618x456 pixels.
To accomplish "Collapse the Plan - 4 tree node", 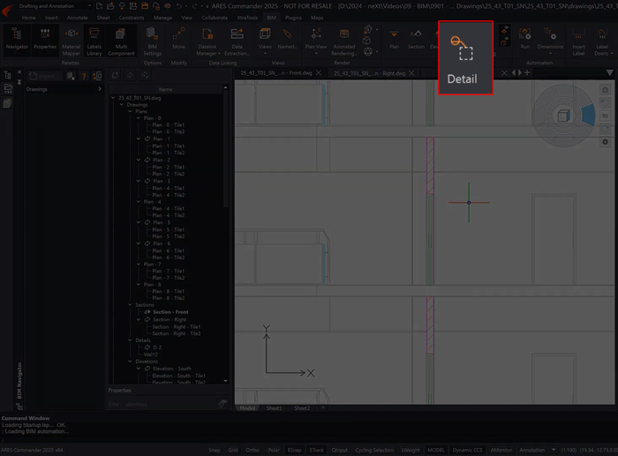I will click(x=139, y=202).
